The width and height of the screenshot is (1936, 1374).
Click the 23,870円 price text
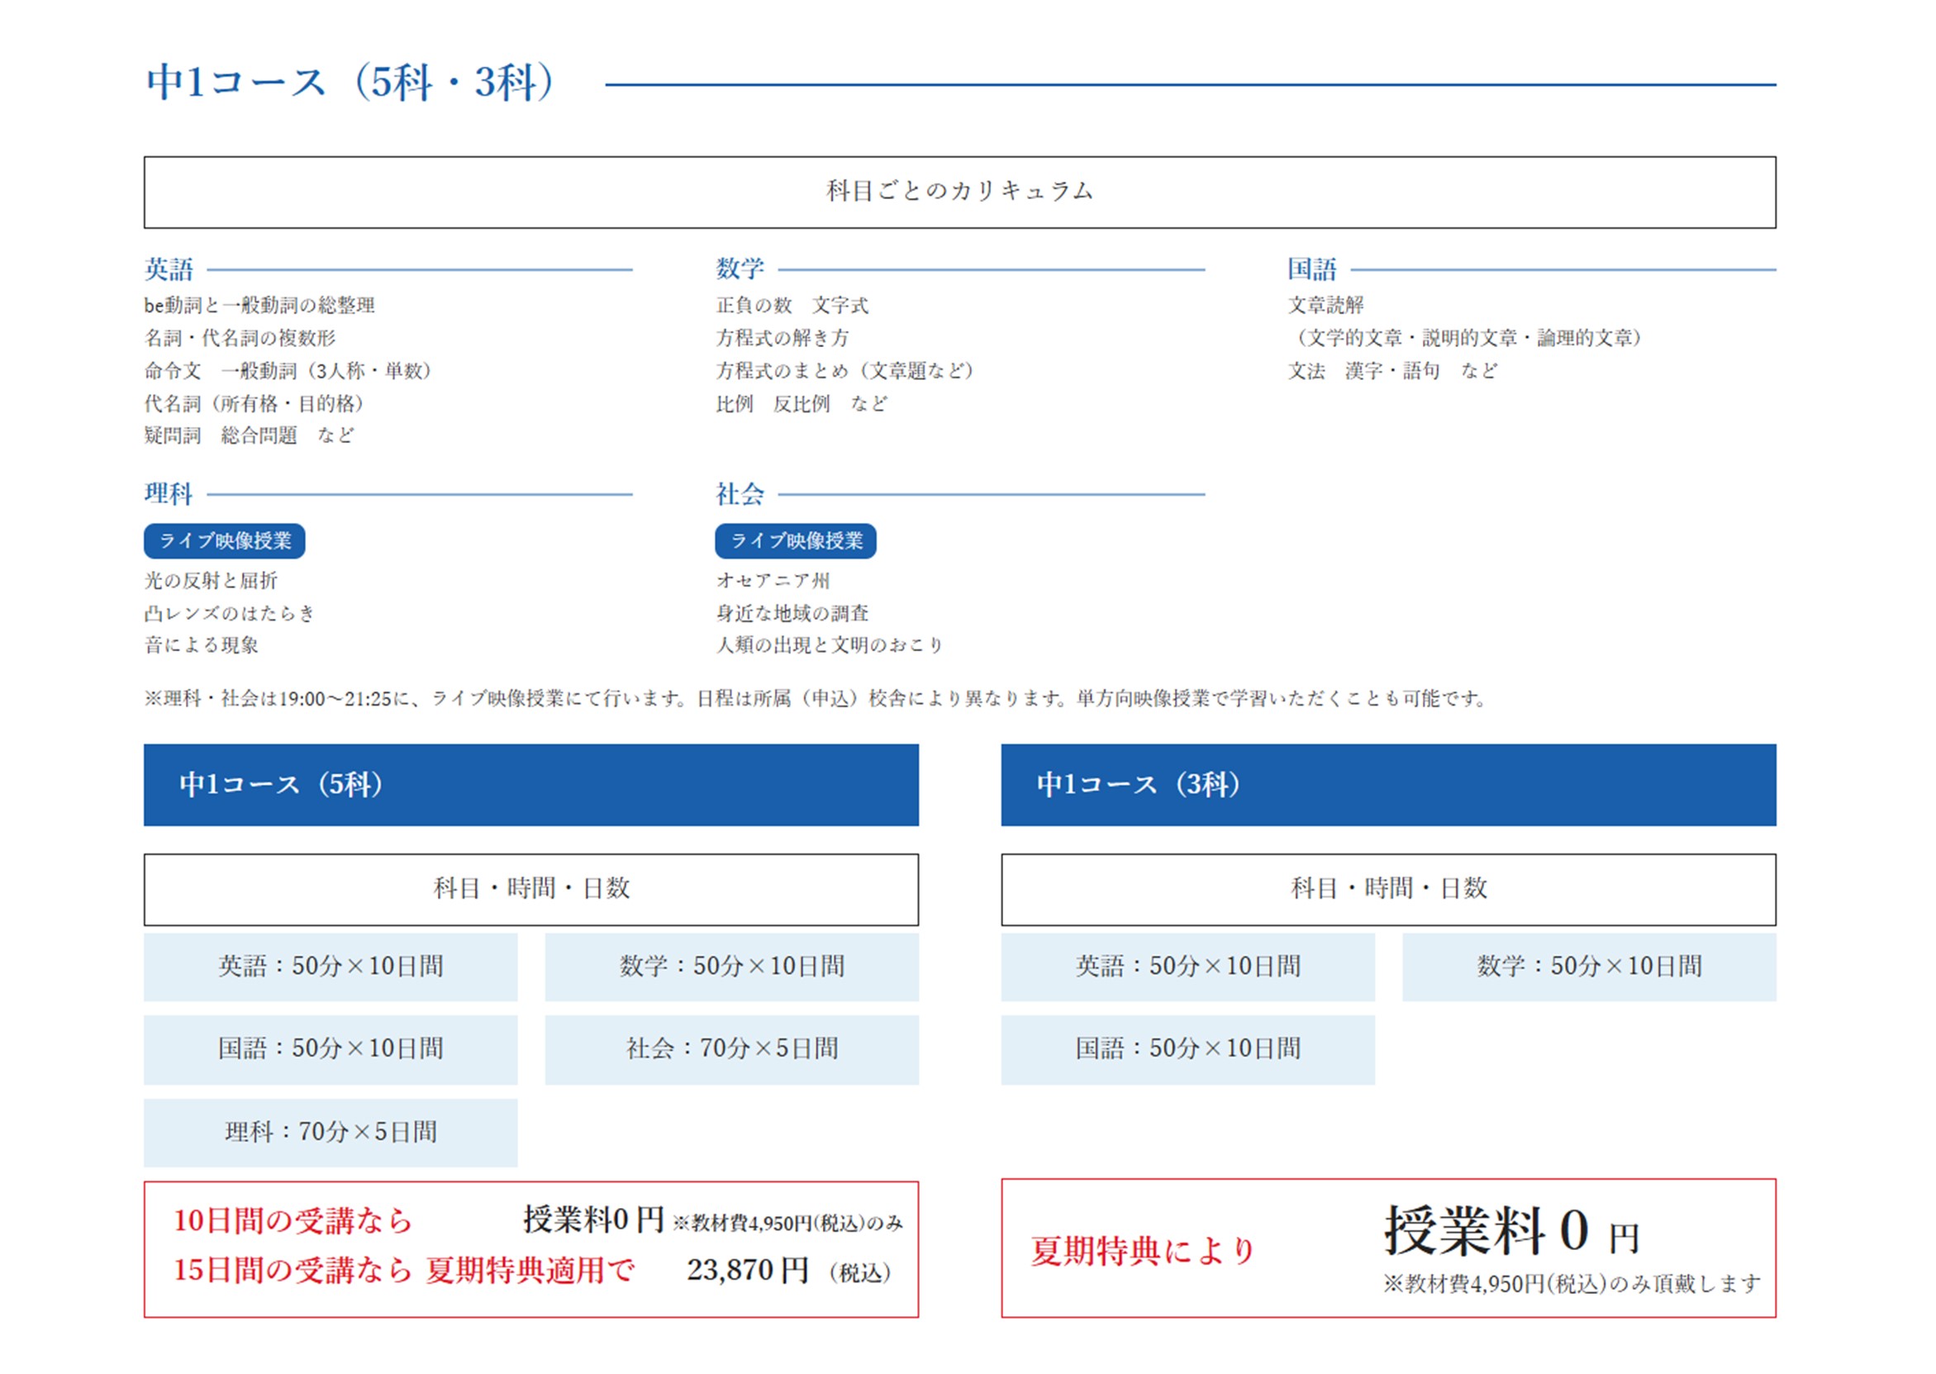point(747,1270)
